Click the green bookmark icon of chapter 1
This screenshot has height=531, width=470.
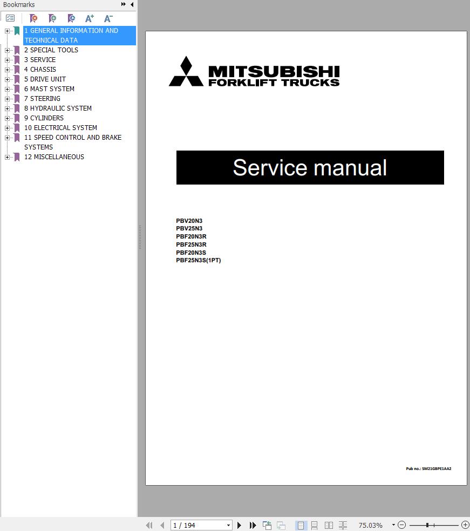pos(17,31)
